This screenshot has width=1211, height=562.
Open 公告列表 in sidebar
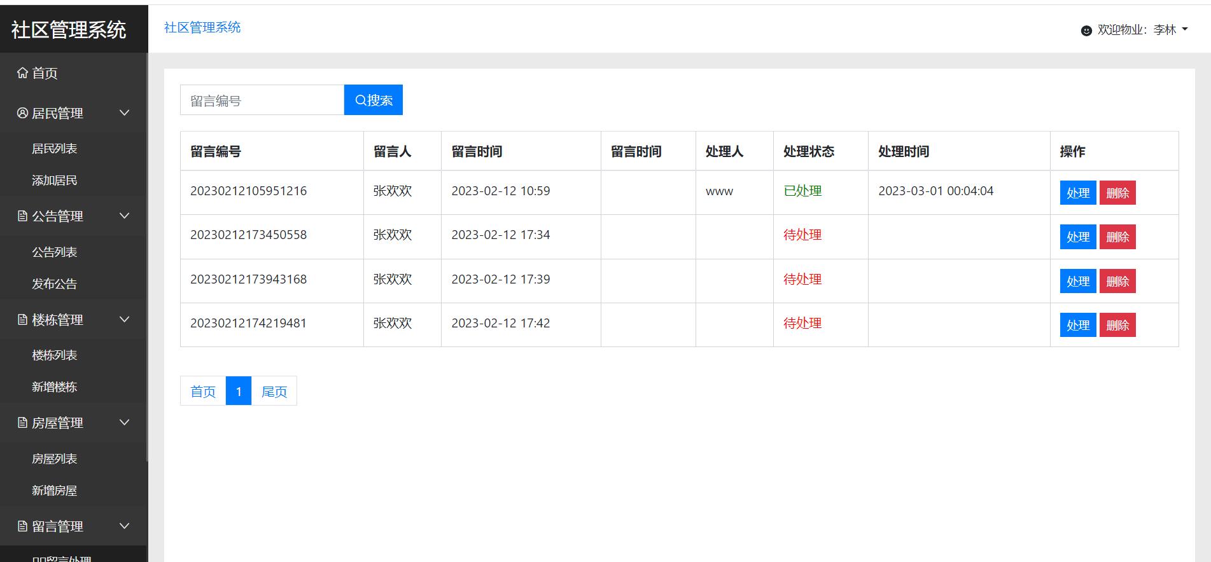pos(55,252)
